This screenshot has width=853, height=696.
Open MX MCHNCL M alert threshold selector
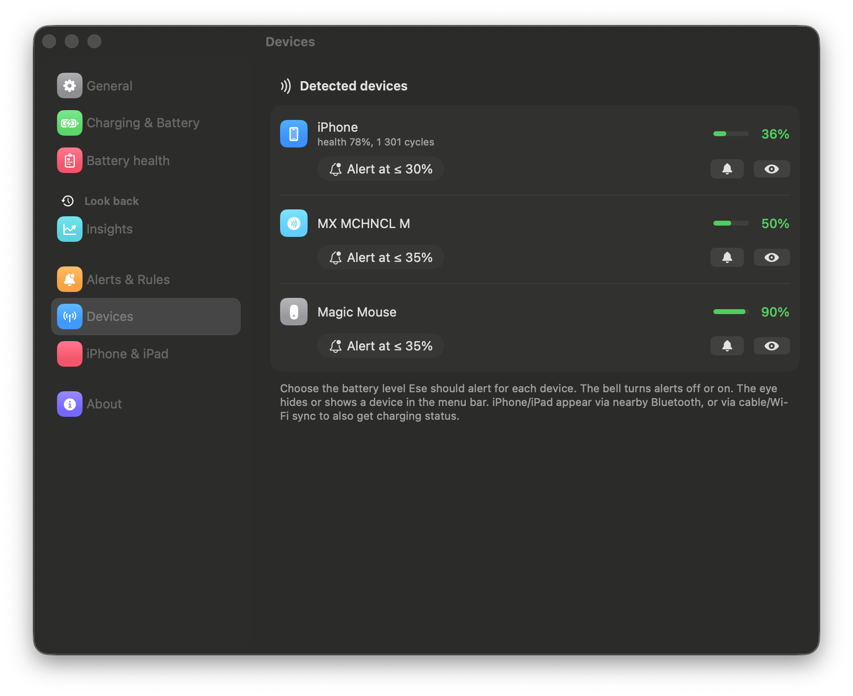tap(381, 258)
